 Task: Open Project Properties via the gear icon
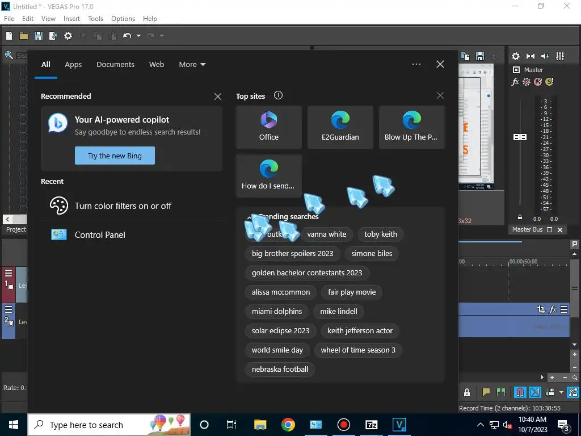[x=68, y=36]
